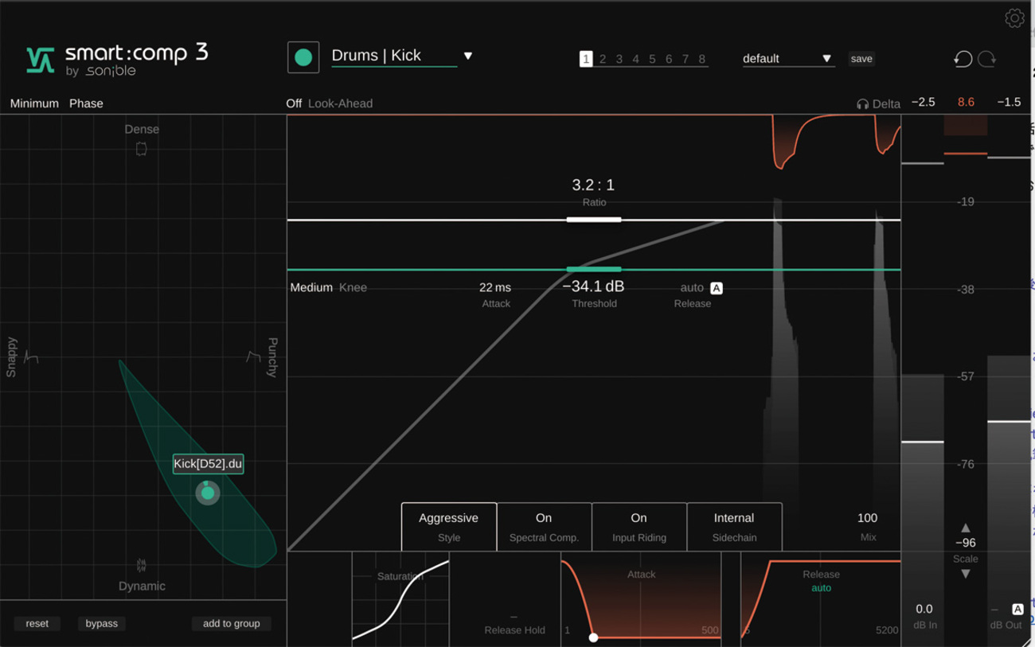
Task: Select the Dense character icon
Action: [x=142, y=149]
